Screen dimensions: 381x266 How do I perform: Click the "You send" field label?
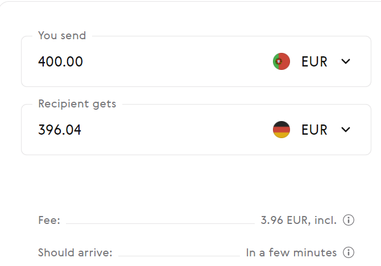[x=62, y=35]
